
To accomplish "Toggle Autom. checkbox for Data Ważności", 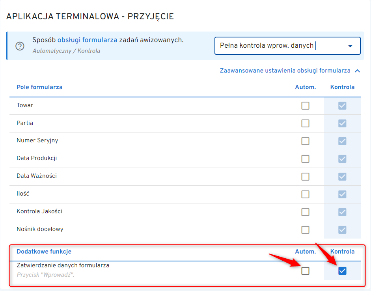I will 305,177.
